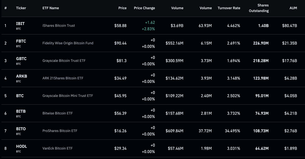Image resolution: width=305 pixels, height=159 pixels.
Task: Click the 34.495% turnover rate
Action: click(233, 131)
